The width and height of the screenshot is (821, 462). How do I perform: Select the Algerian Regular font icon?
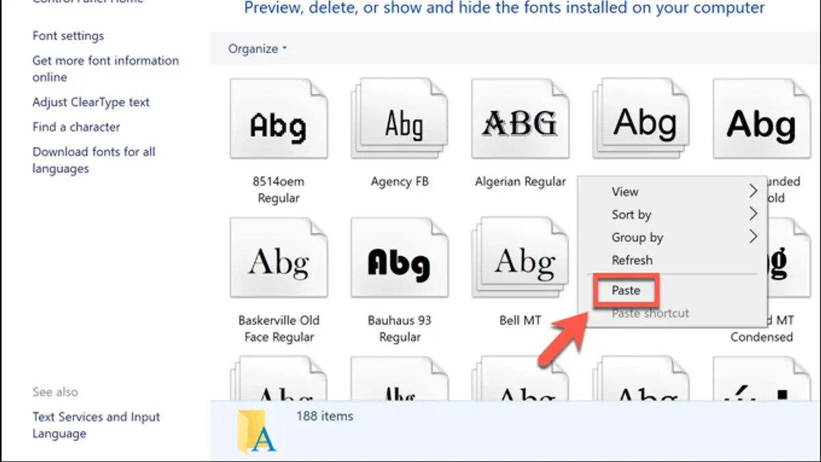pos(520,120)
